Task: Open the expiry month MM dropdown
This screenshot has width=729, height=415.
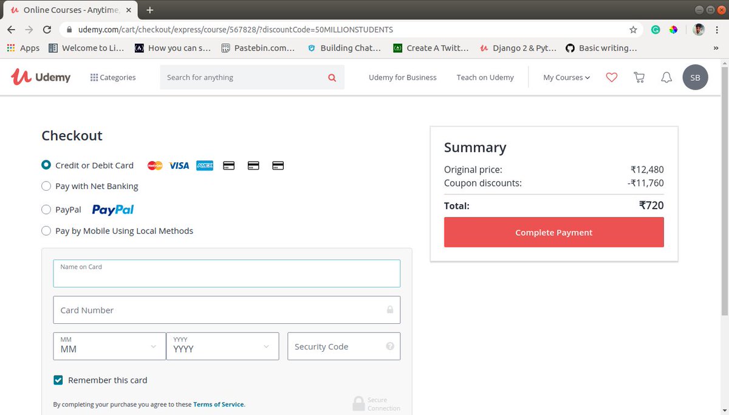Action: click(109, 346)
